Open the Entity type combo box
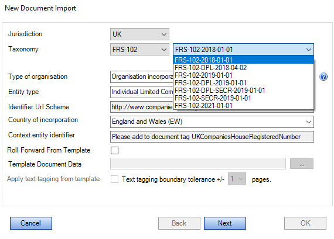This screenshot has width=334, height=239. tap(142, 92)
